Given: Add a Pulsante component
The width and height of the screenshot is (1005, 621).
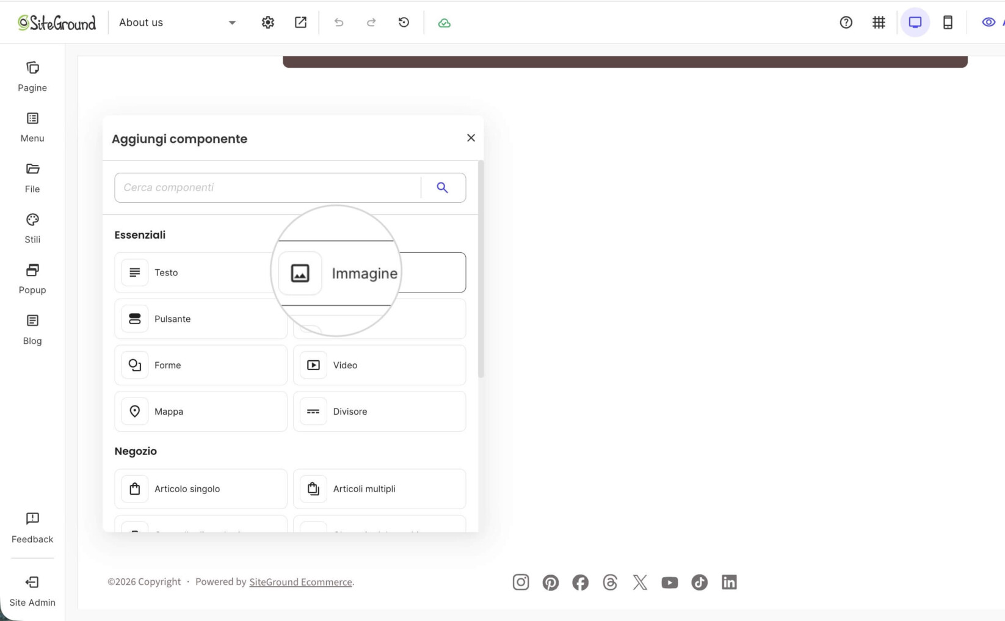Looking at the screenshot, I should pyautogui.click(x=201, y=319).
